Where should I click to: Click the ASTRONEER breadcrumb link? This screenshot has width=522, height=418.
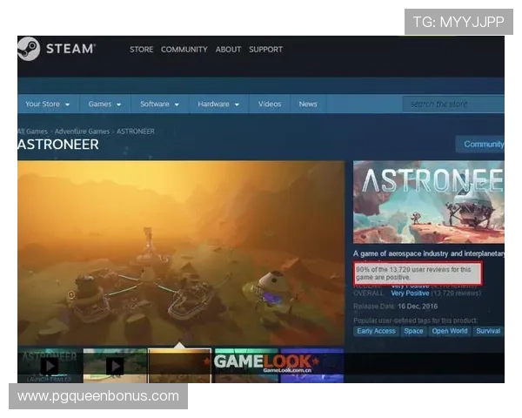point(135,131)
